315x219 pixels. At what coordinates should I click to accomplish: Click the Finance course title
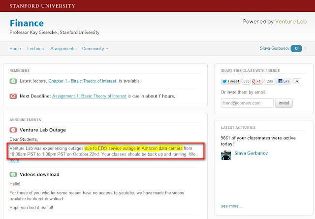pyautogui.click(x=27, y=23)
